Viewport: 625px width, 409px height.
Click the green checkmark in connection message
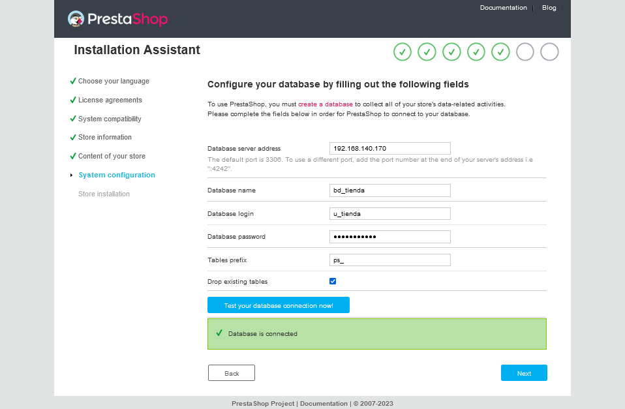219,333
